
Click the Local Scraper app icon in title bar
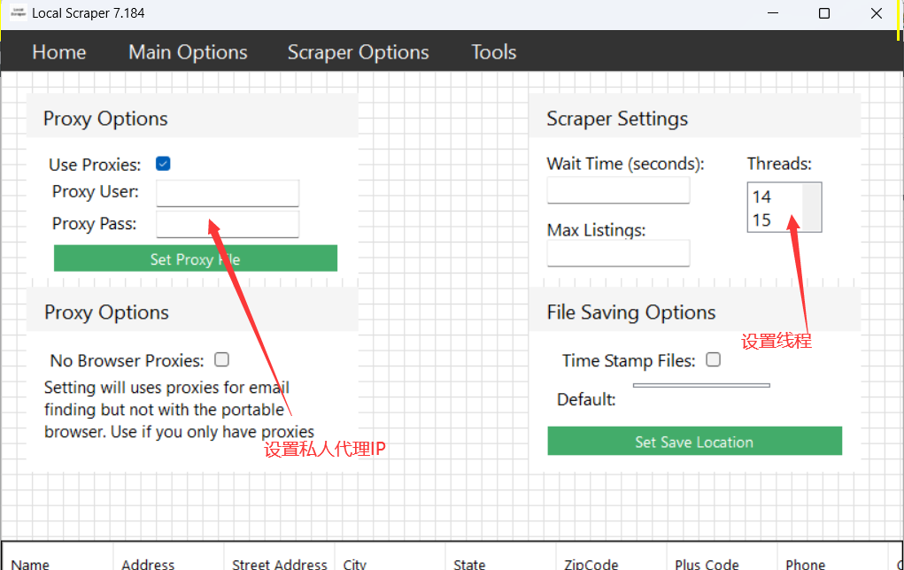(x=18, y=13)
